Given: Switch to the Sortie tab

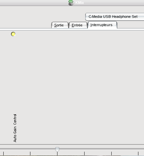Looking at the screenshot, I should pos(60,25).
